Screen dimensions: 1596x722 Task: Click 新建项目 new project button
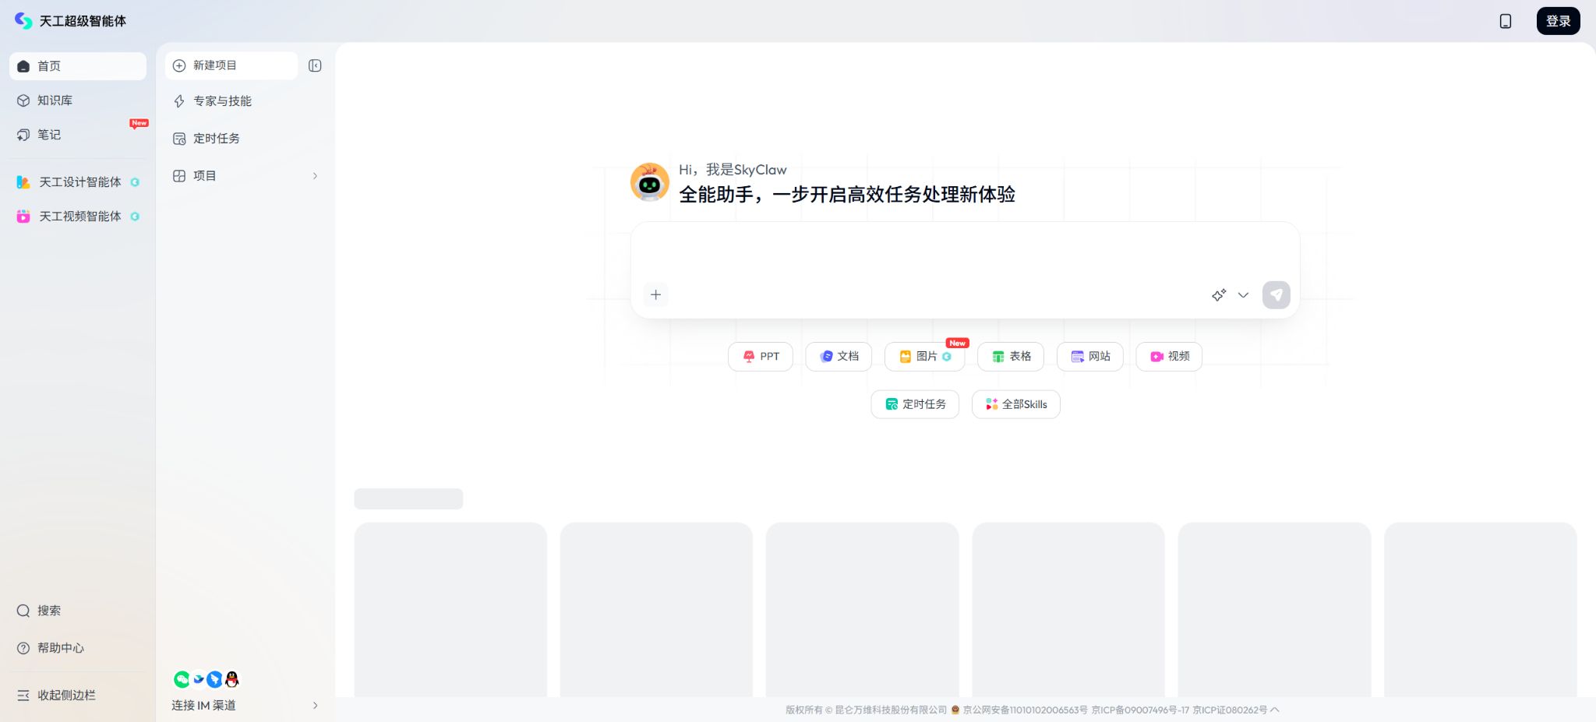[x=231, y=65]
